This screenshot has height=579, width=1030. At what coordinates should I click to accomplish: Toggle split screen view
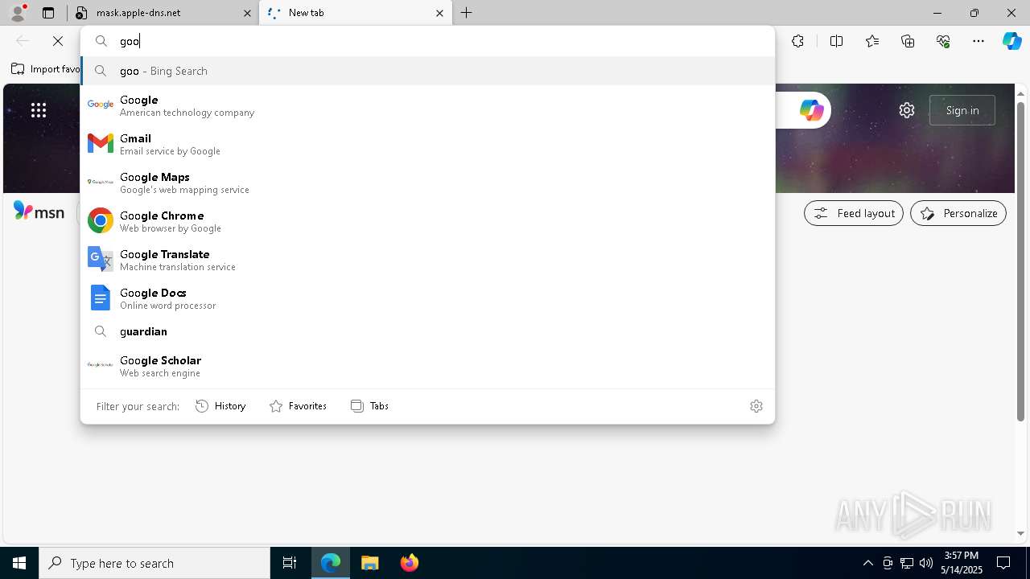click(836, 41)
